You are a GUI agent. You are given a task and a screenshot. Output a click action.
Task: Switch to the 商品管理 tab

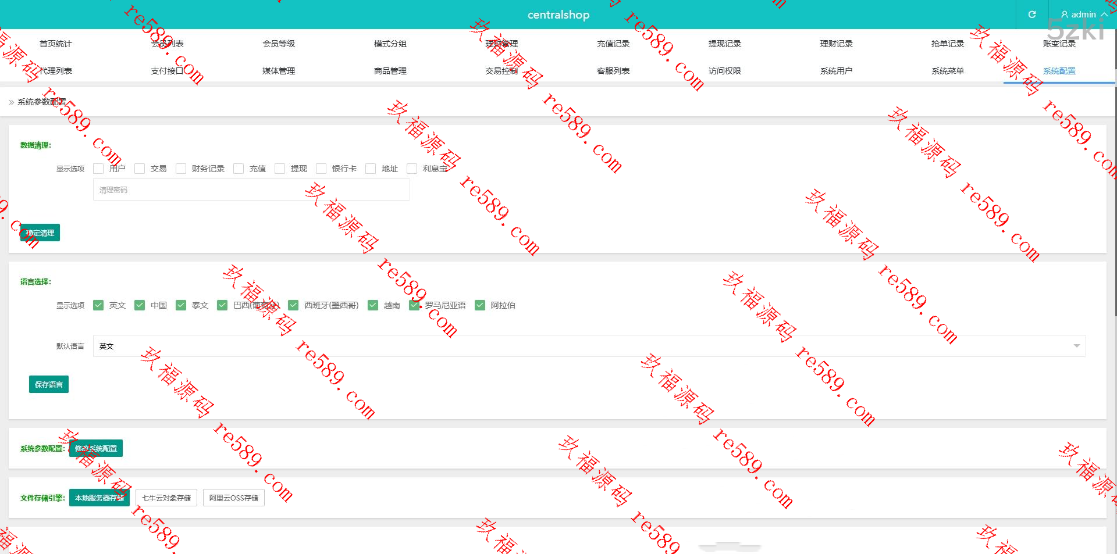coord(390,71)
